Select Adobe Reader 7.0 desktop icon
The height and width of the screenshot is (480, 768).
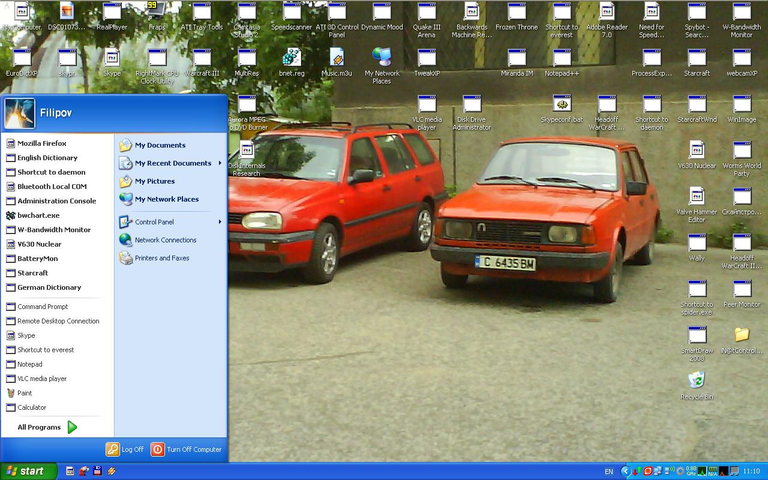pyautogui.click(x=607, y=20)
